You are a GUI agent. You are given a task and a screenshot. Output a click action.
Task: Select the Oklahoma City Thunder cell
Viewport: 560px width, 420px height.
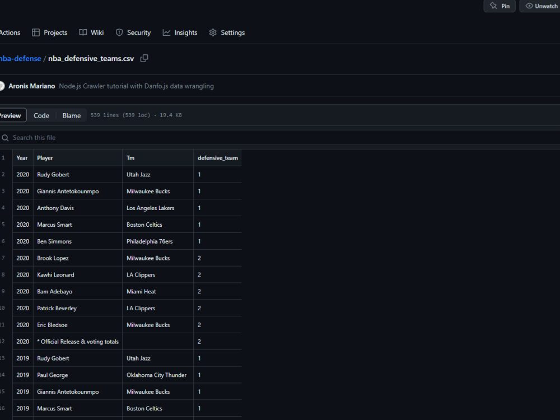coord(158,375)
